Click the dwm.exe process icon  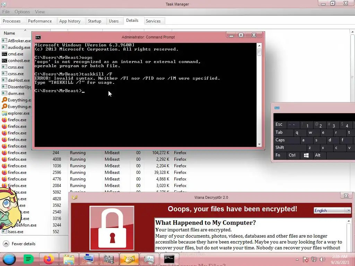4,94
